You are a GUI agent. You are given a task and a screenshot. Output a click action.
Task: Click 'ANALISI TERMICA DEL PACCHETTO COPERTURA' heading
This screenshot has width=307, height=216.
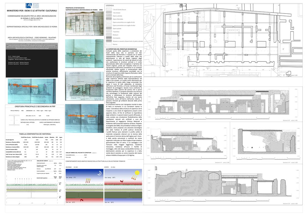coord(79,152)
